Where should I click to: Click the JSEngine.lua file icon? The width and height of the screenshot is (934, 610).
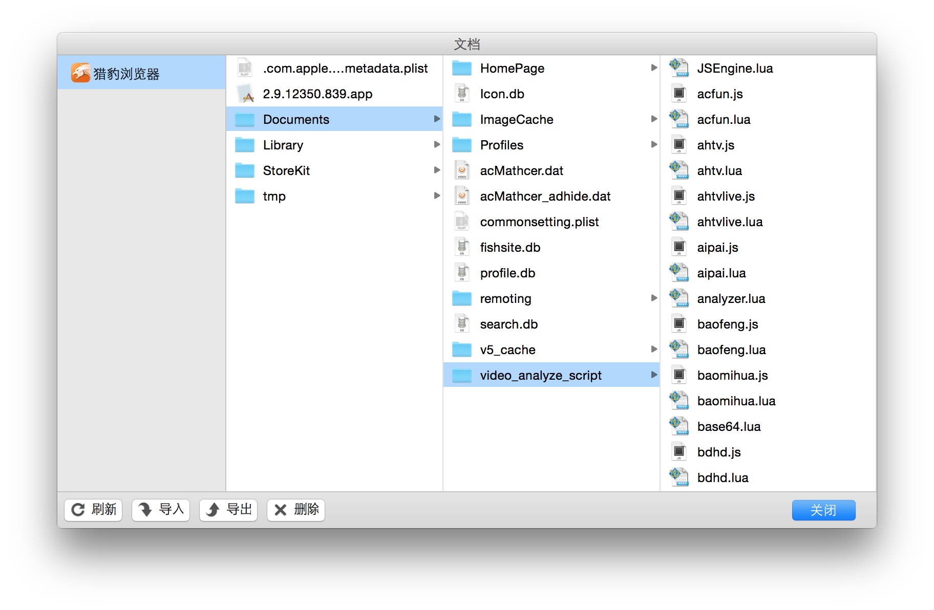(679, 68)
